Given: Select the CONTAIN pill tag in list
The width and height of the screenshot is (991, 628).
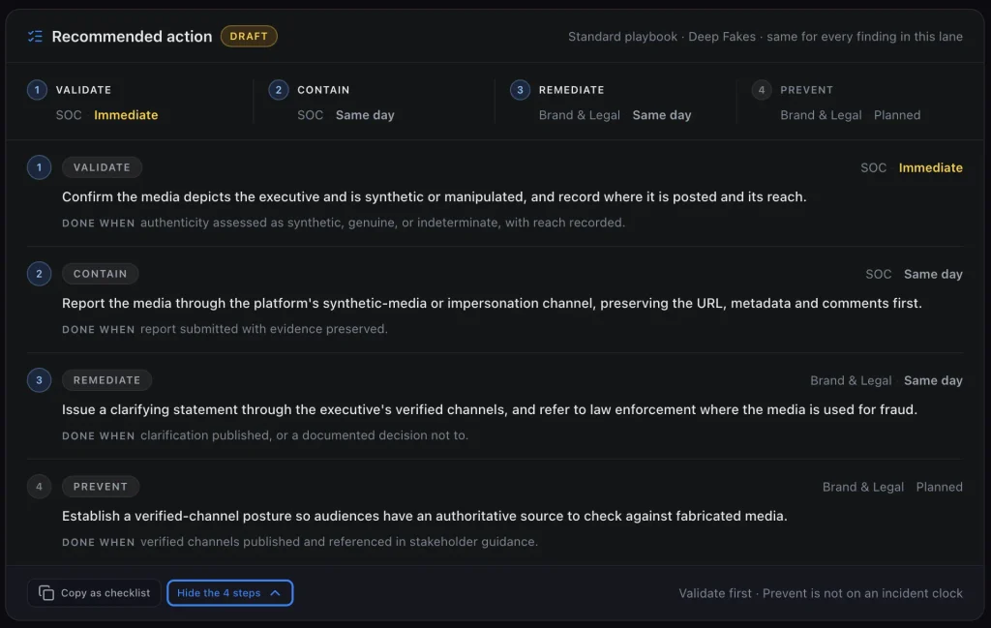Looking at the screenshot, I should [100, 274].
